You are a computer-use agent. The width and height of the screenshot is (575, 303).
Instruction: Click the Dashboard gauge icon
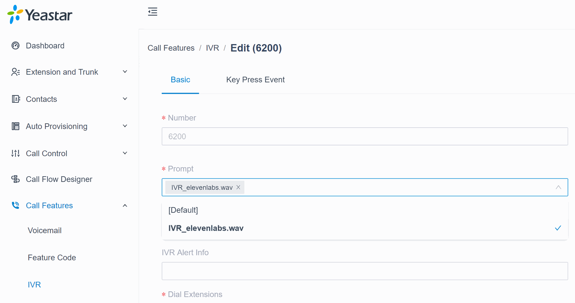click(x=16, y=46)
